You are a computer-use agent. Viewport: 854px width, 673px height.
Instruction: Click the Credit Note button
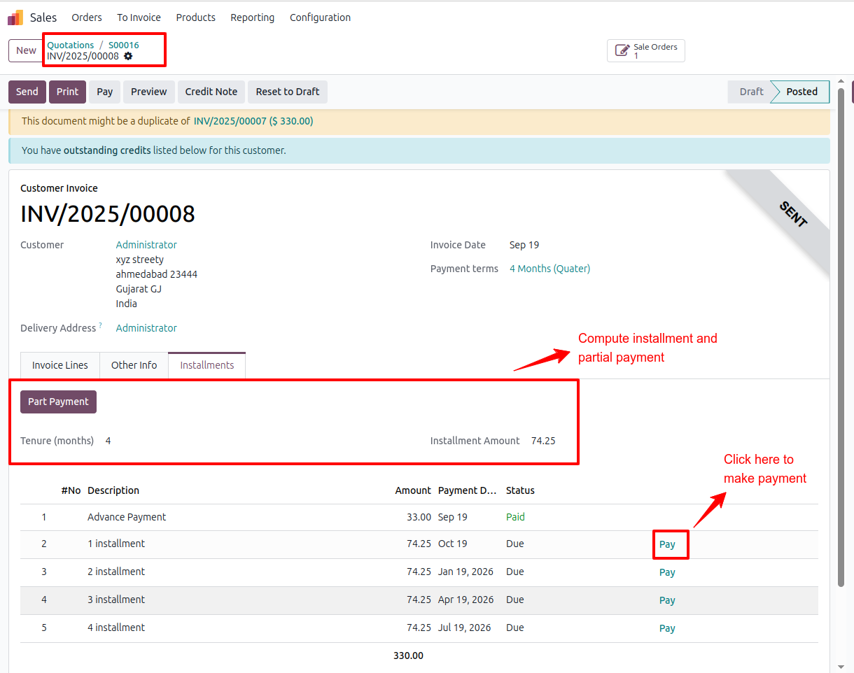tap(211, 92)
